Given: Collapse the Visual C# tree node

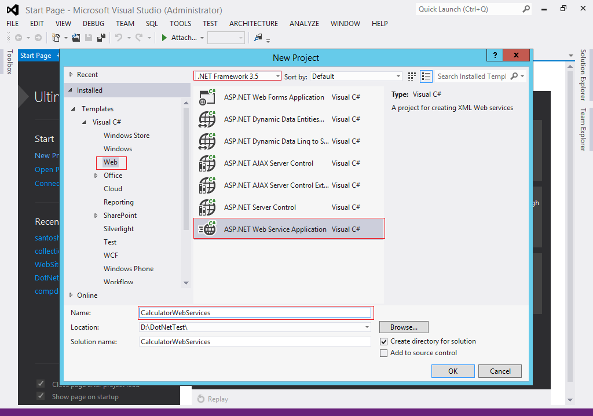Looking at the screenshot, I should (85, 122).
